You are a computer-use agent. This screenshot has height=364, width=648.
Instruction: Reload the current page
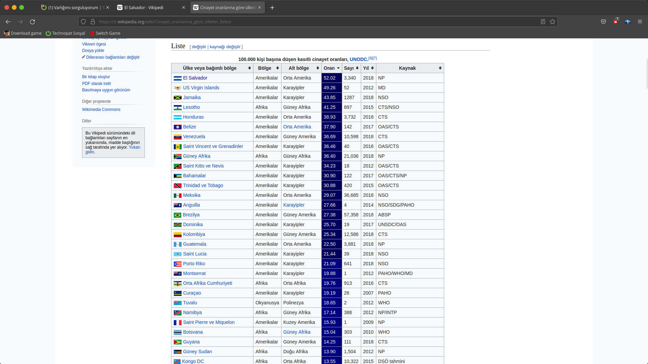(32, 22)
